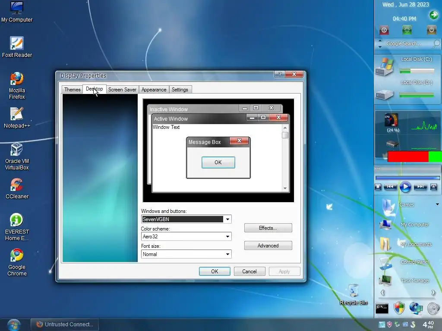Click media player previous track button
Image resolution: width=442 pixels, height=331 pixels.
tap(390, 187)
